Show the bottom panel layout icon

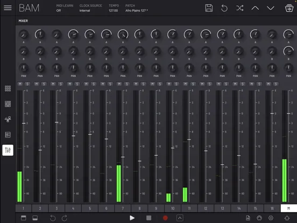[35, 218]
